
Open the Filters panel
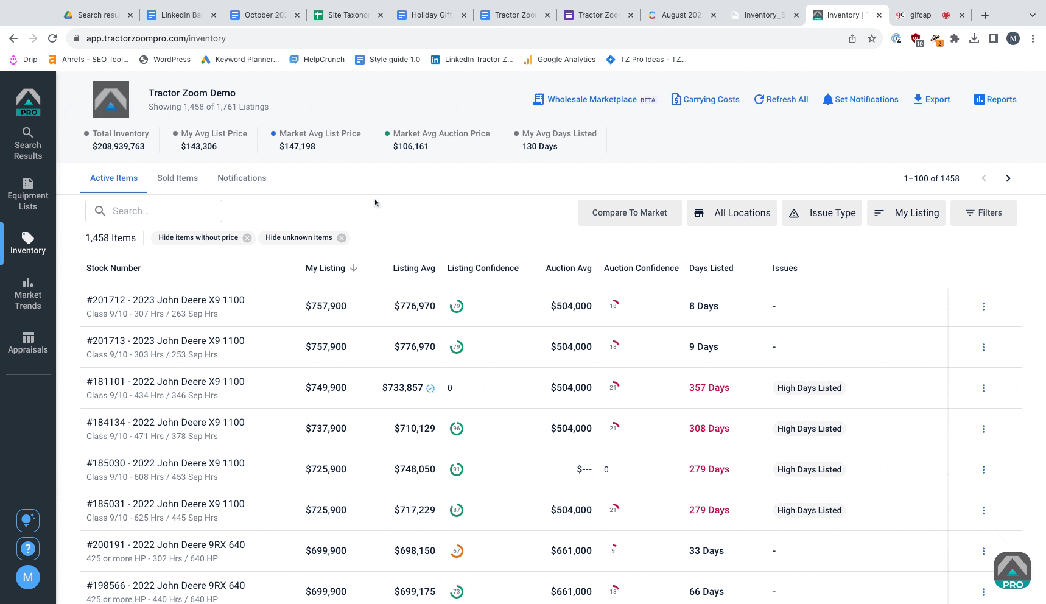[x=983, y=213]
